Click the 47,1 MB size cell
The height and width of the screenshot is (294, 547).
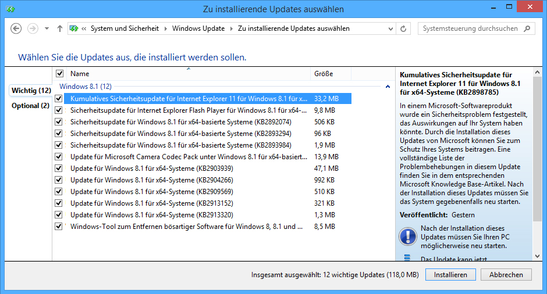pos(326,168)
